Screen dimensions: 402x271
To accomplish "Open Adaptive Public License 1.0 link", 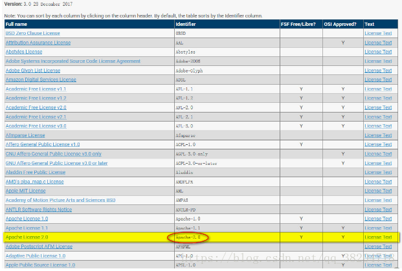I will [x=36, y=256].
